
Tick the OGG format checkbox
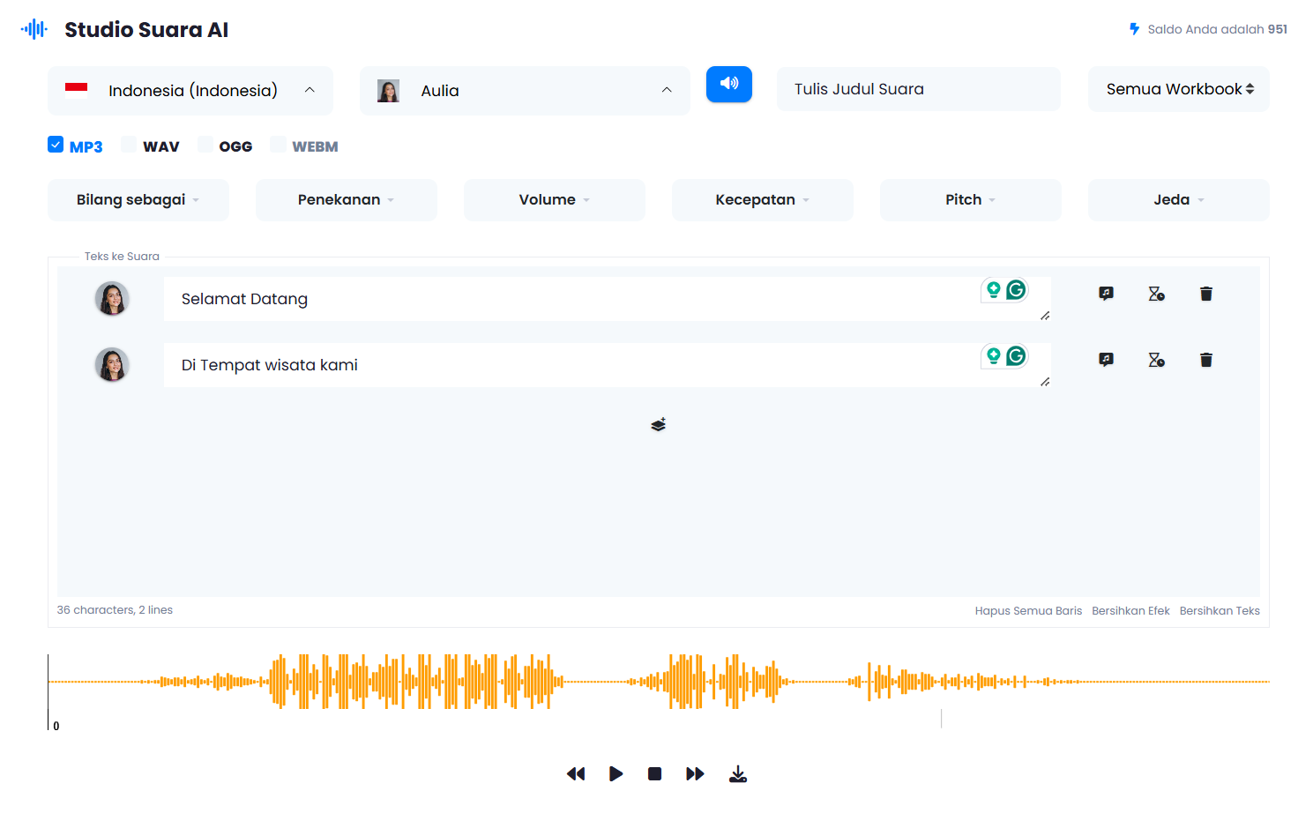point(205,145)
